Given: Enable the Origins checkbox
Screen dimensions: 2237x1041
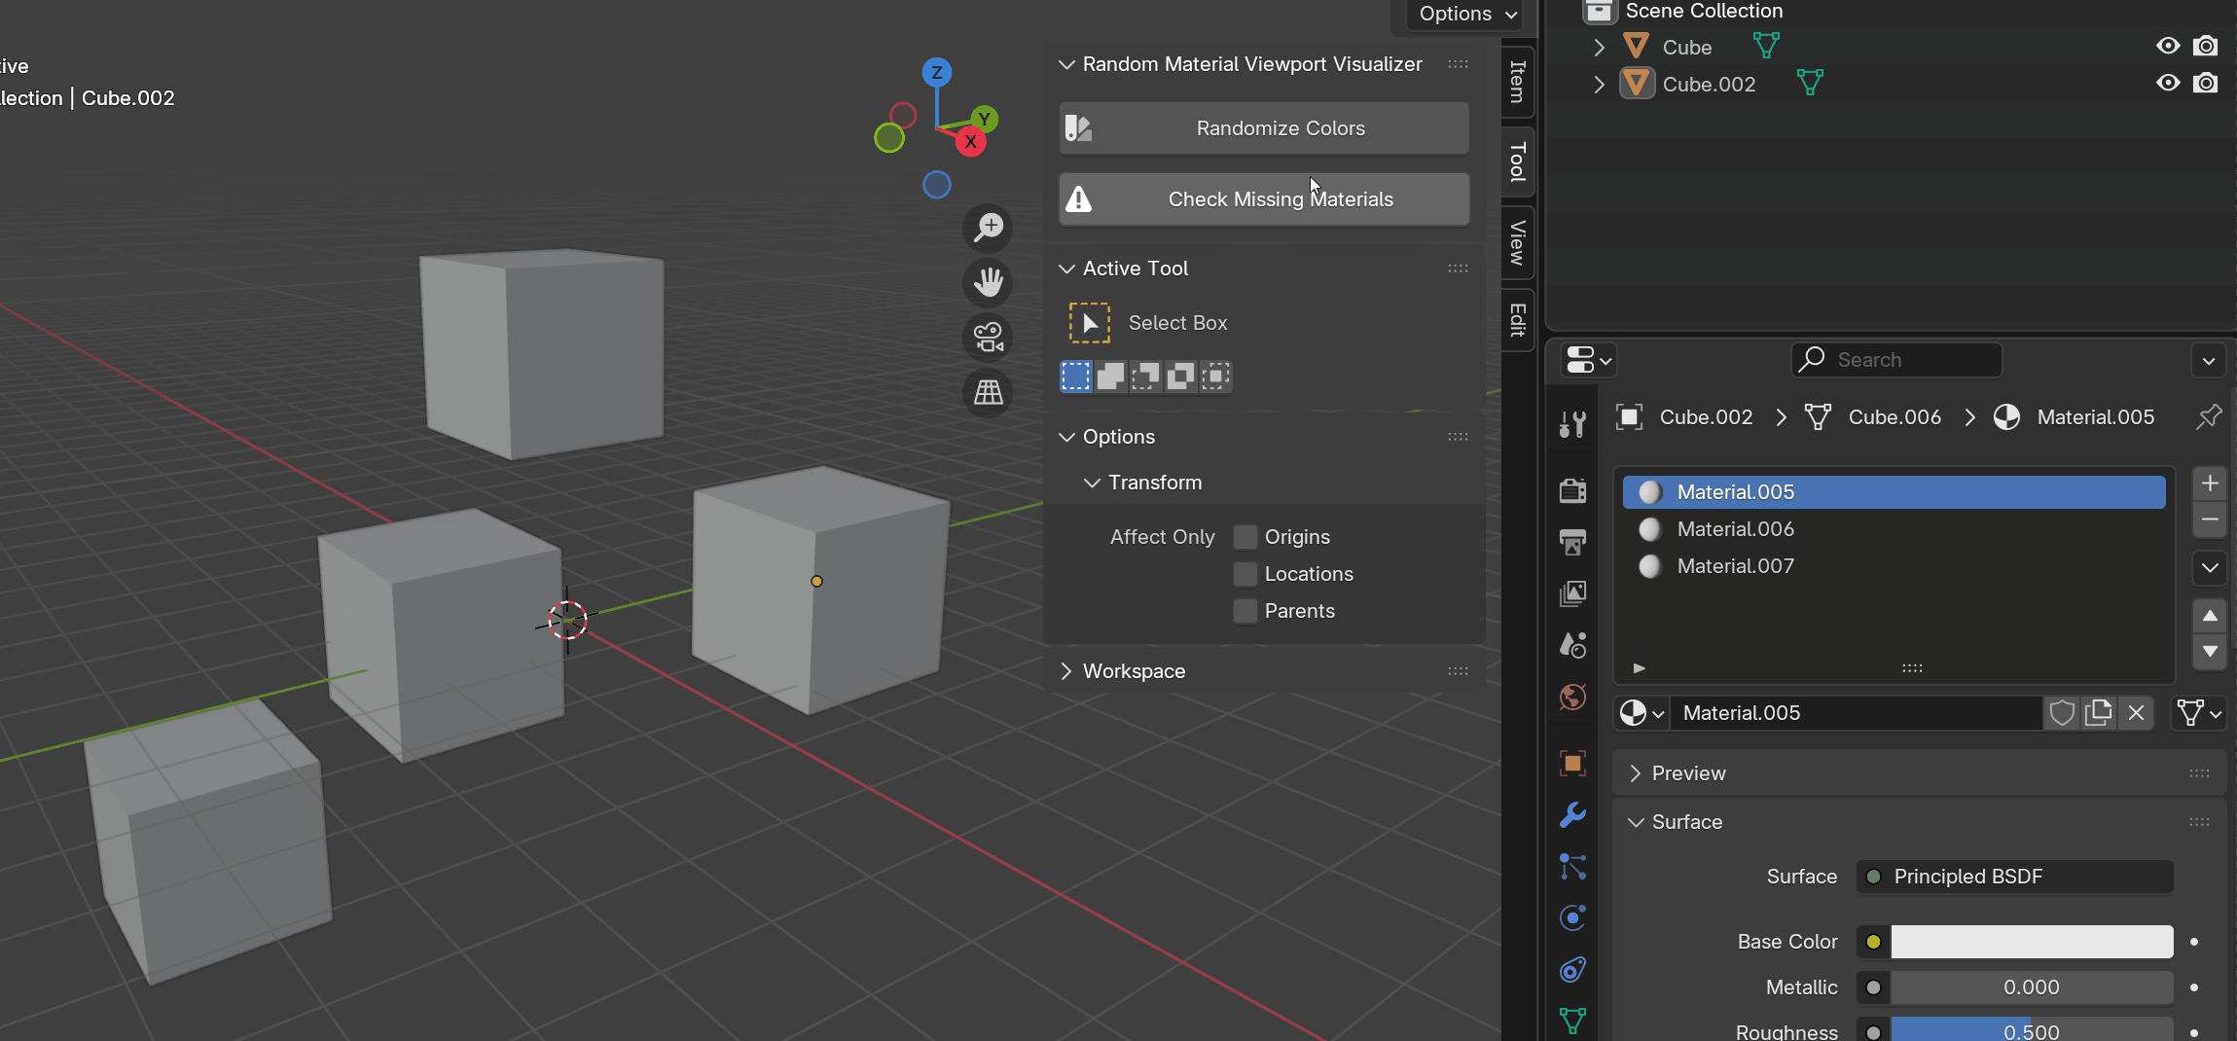Looking at the screenshot, I should coord(1245,537).
